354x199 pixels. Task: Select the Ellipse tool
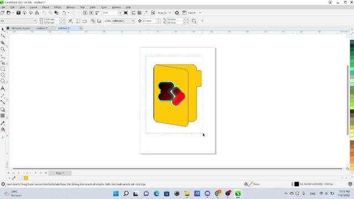click(3, 75)
